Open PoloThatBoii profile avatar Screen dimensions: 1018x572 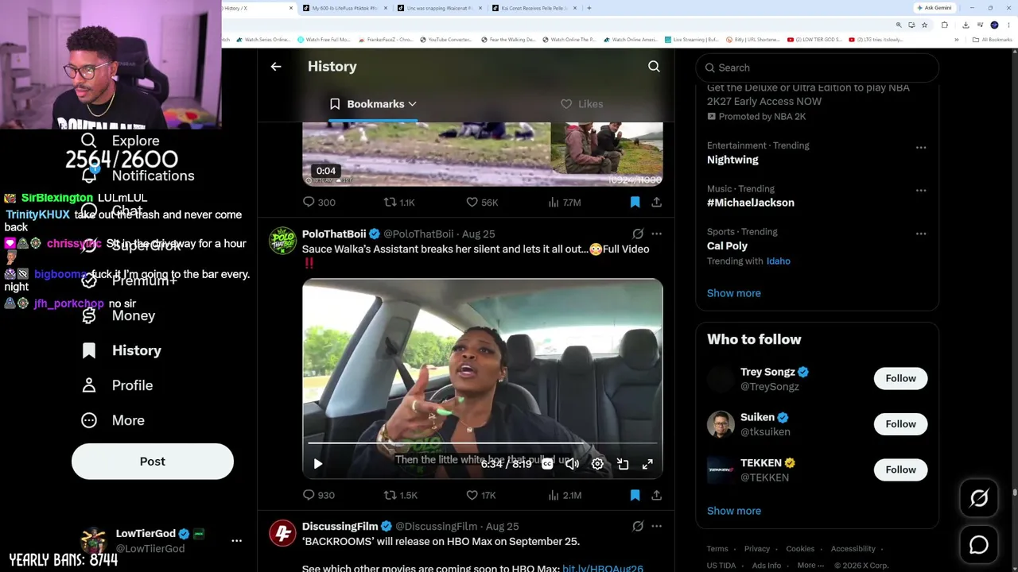[282, 240]
